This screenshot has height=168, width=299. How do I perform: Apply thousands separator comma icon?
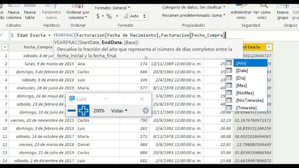(x=117, y=16)
